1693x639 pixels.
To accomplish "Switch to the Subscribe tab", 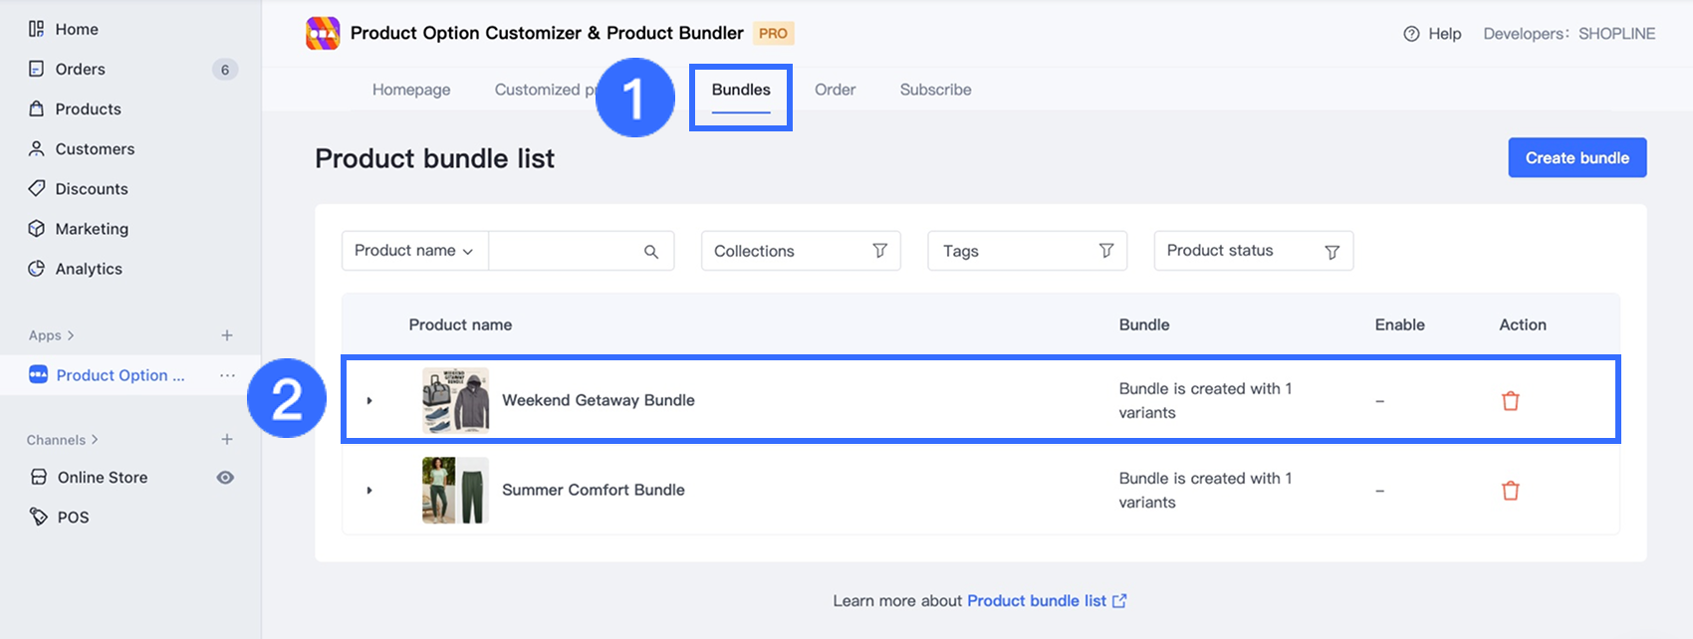I will (x=935, y=90).
